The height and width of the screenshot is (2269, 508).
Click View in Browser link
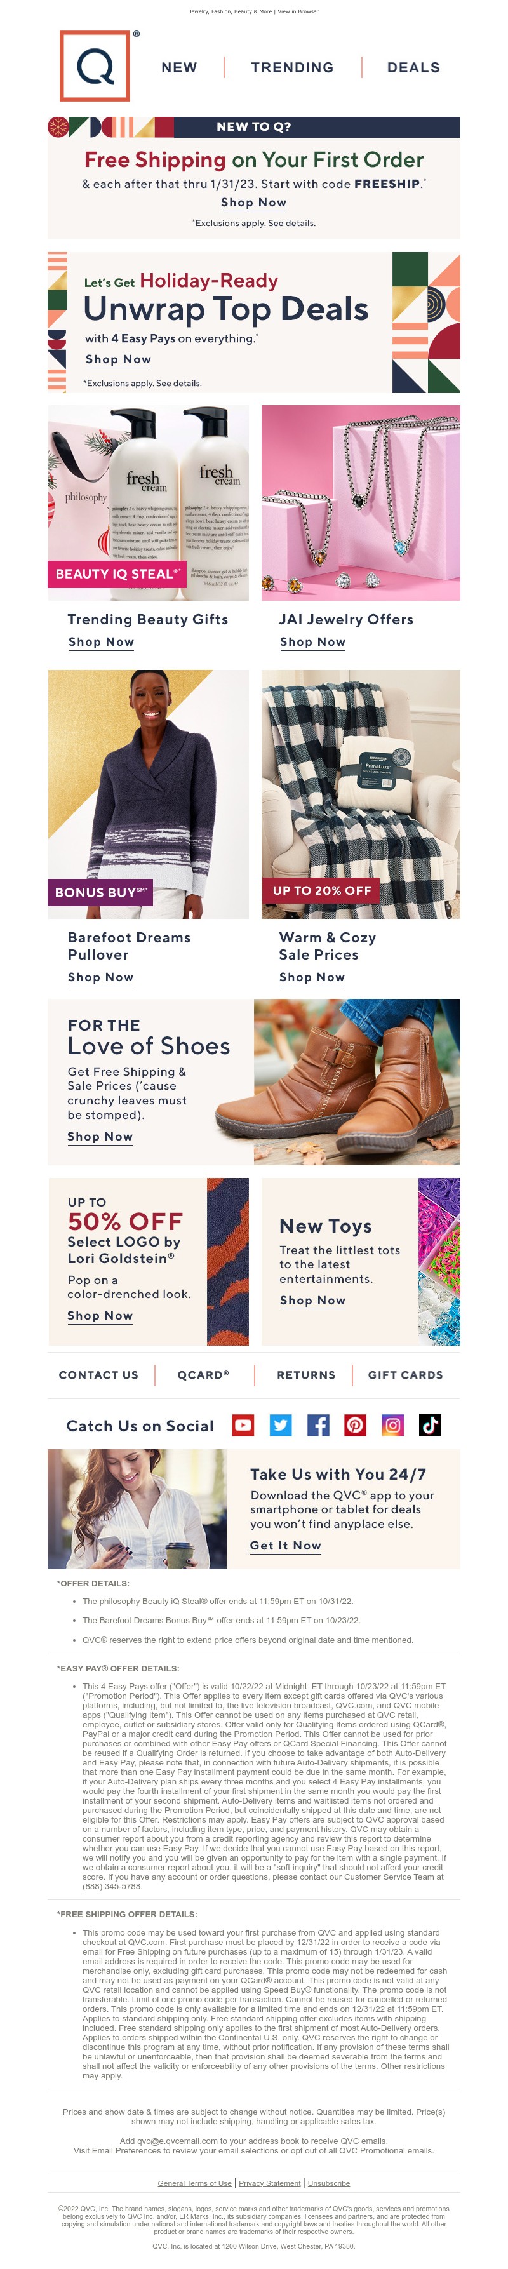point(298,11)
